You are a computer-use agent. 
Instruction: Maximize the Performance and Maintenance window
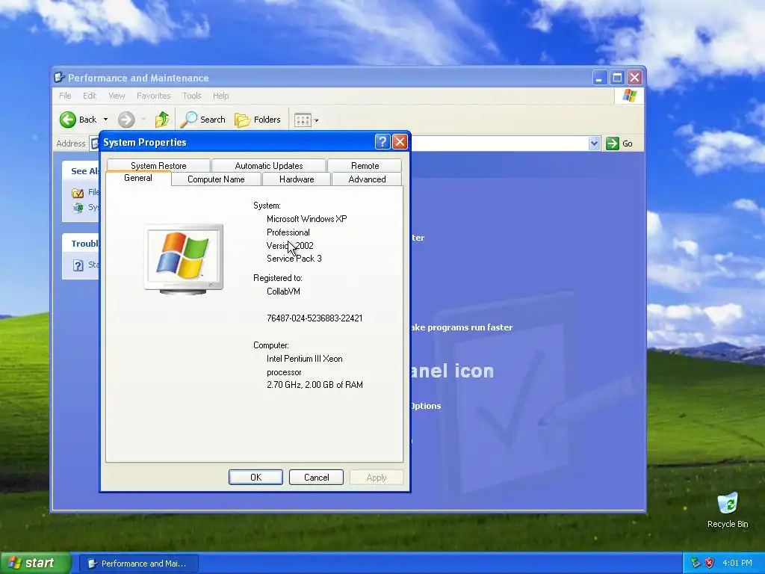click(x=617, y=78)
